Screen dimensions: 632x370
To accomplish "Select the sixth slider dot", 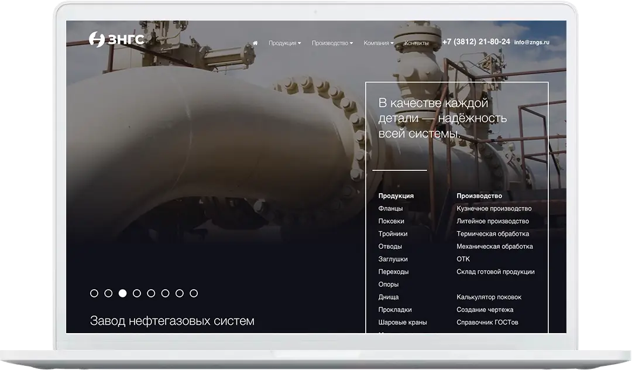I will click(x=165, y=293).
